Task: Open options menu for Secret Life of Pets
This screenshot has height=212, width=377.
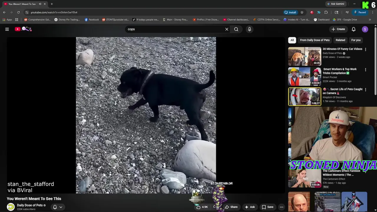Action: 366,90
